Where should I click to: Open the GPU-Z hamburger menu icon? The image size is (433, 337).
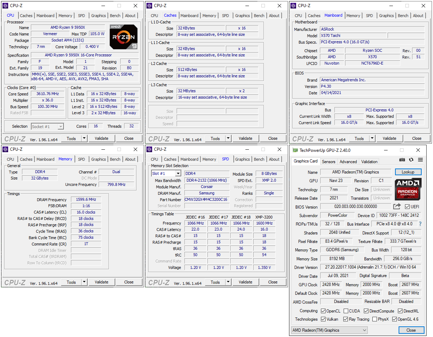click(x=420, y=160)
